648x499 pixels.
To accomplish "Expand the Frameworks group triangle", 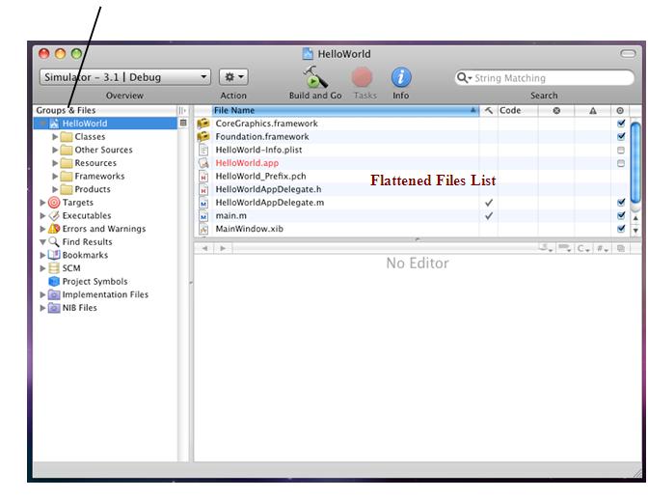I will (55, 177).
